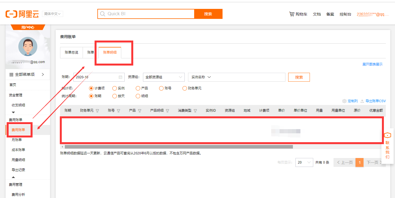Image resolution: width=395 pixels, height=198 pixels.
Task: Select 账号 statistics radio
Action: [x=161, y=88]
